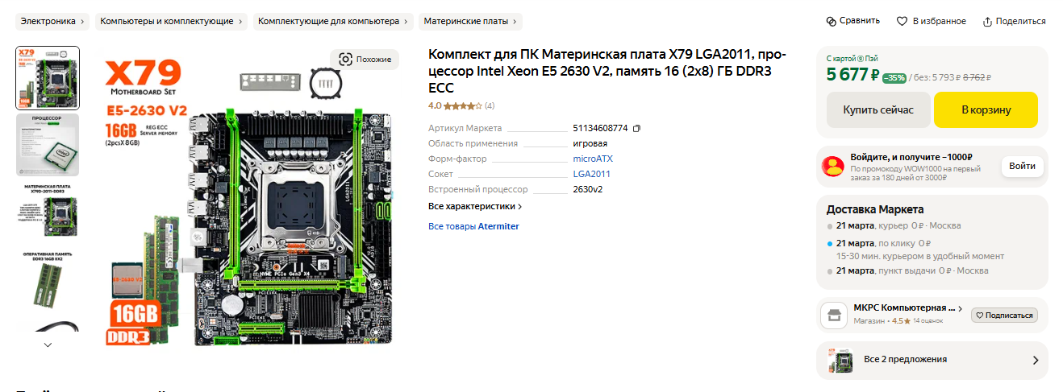This screenshot has width=1063, height=392.
Task: Open Комплектующие для компьютера breadcrumb
Action: 334,21
